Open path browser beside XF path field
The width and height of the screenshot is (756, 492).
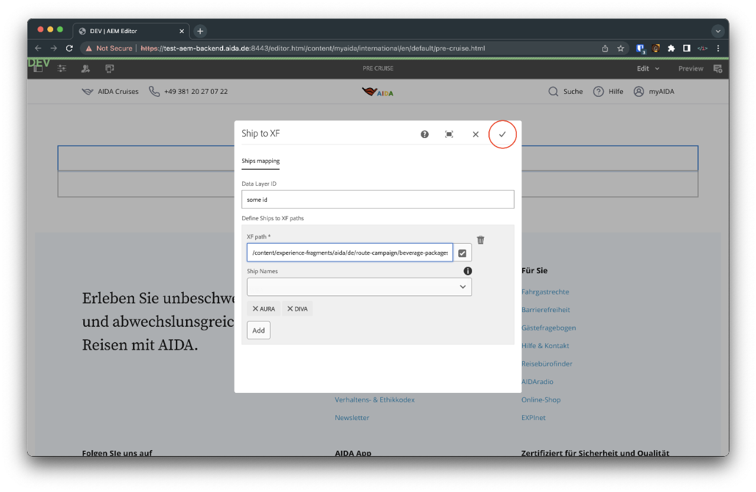(462, 252)
